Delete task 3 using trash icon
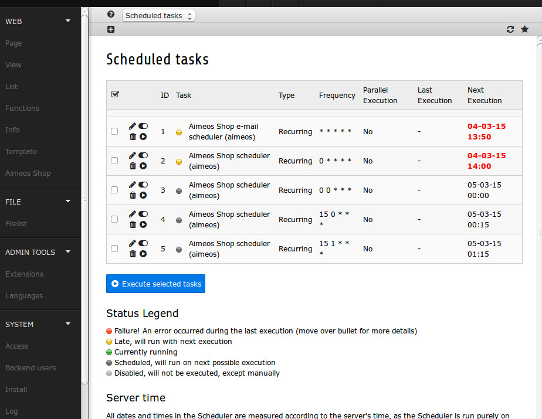 (x=133, y=196)
